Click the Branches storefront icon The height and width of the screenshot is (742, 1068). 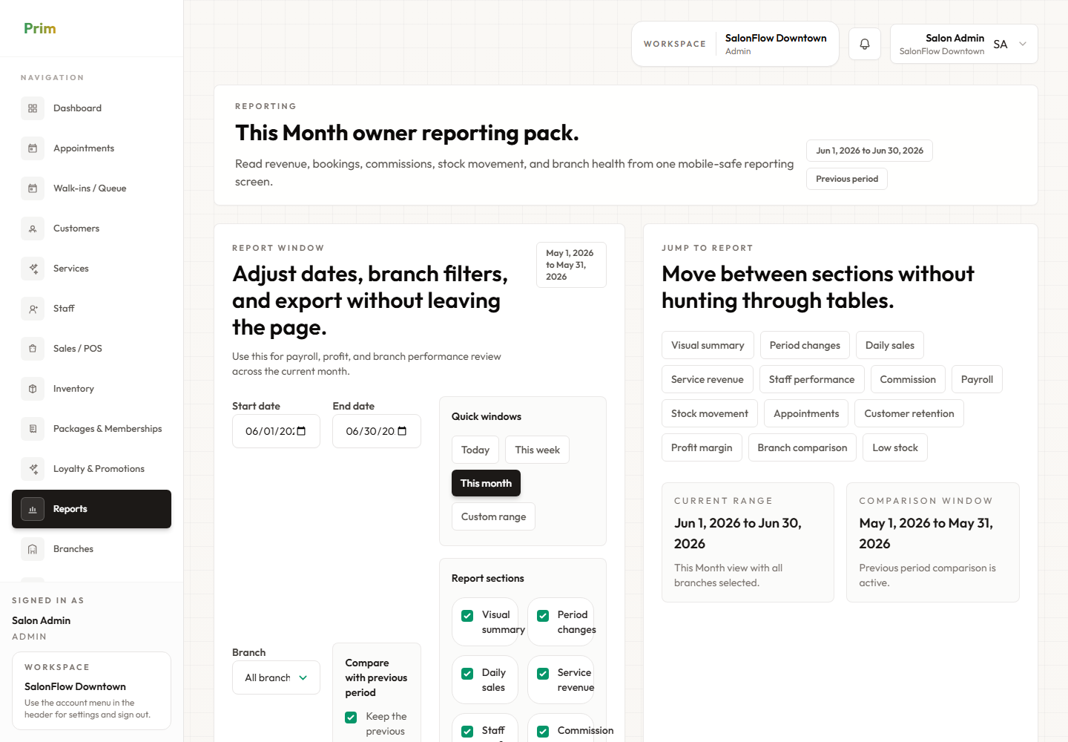(33, 549)
